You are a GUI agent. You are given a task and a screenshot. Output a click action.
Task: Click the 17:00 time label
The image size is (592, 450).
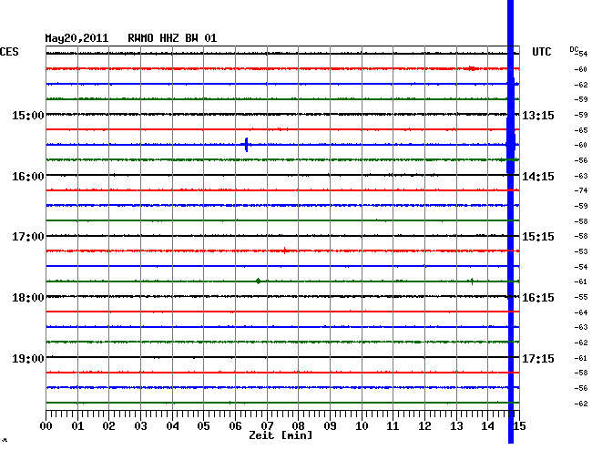pos(28,237)
